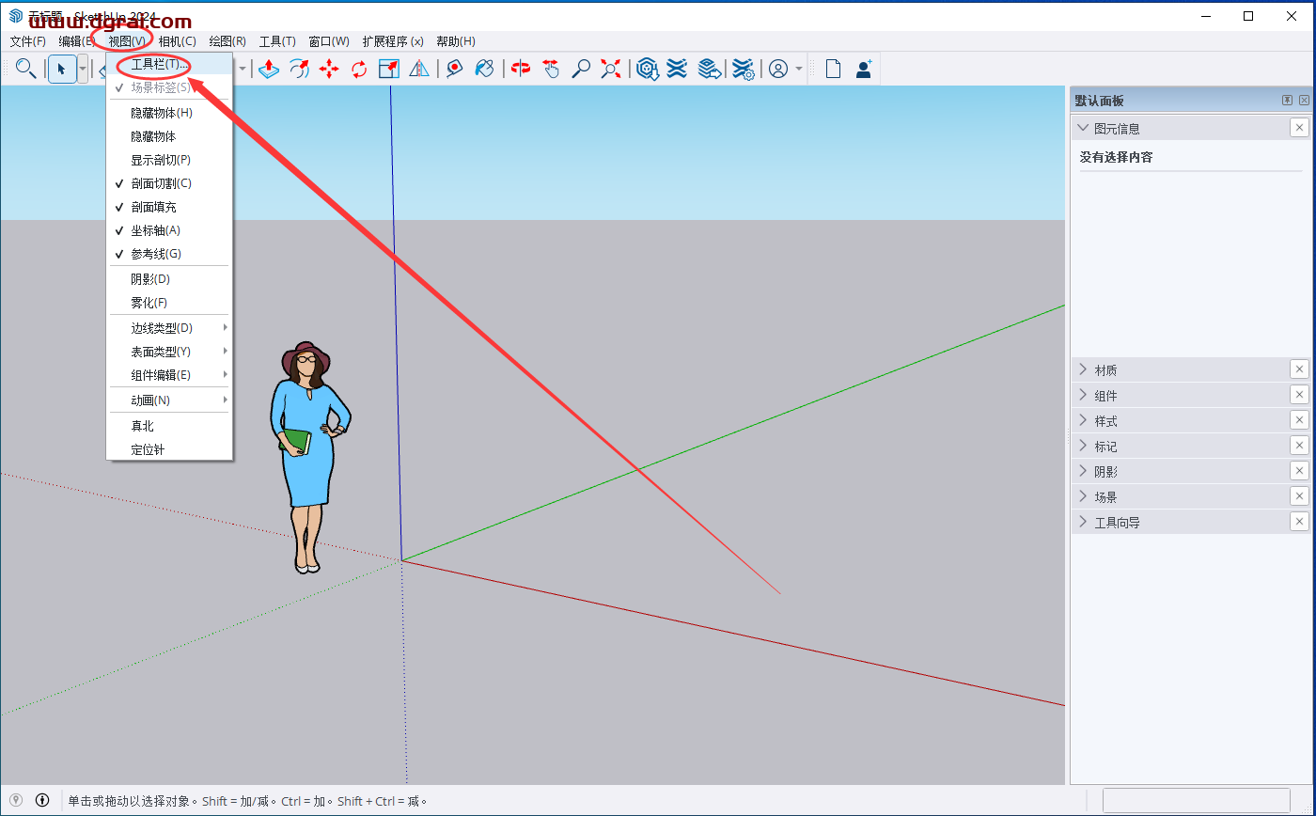Close the 图元信息 panel
This screenshot has height=816, width=1316.
click(x=1299, y=128)
